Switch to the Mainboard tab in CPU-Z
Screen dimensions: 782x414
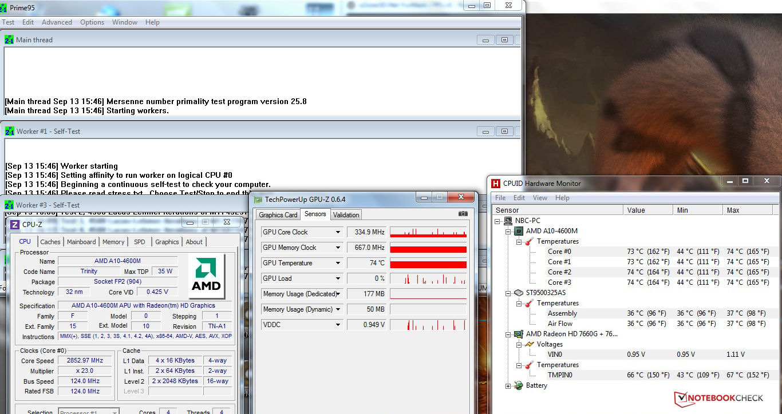click(x=81, y=242)
